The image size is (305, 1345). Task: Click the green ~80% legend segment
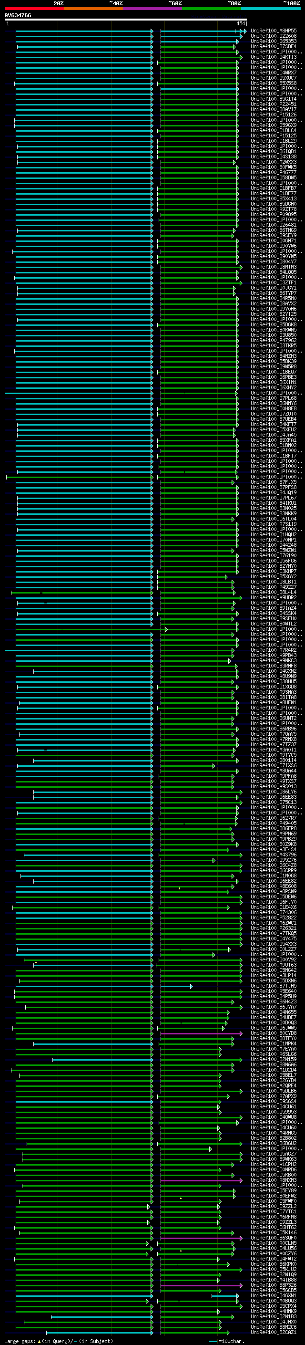(212, 9)
